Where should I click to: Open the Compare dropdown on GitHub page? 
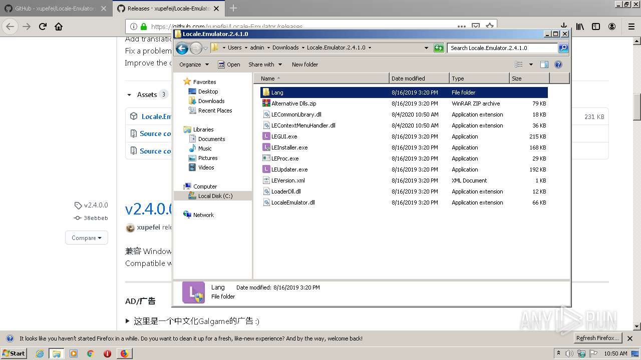(x=87, y=238)
